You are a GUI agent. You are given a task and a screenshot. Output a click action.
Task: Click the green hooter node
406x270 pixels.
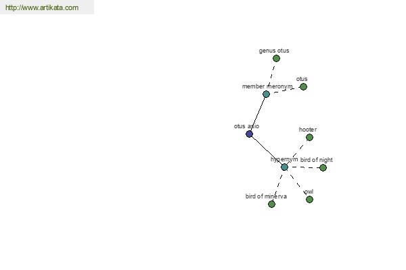[309, 137]
